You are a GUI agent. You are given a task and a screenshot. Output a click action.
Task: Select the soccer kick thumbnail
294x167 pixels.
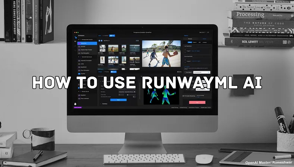tap(124, 48)
